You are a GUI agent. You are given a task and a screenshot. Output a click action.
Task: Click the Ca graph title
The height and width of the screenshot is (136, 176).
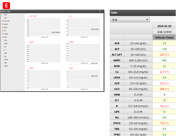tap(70, 16)
